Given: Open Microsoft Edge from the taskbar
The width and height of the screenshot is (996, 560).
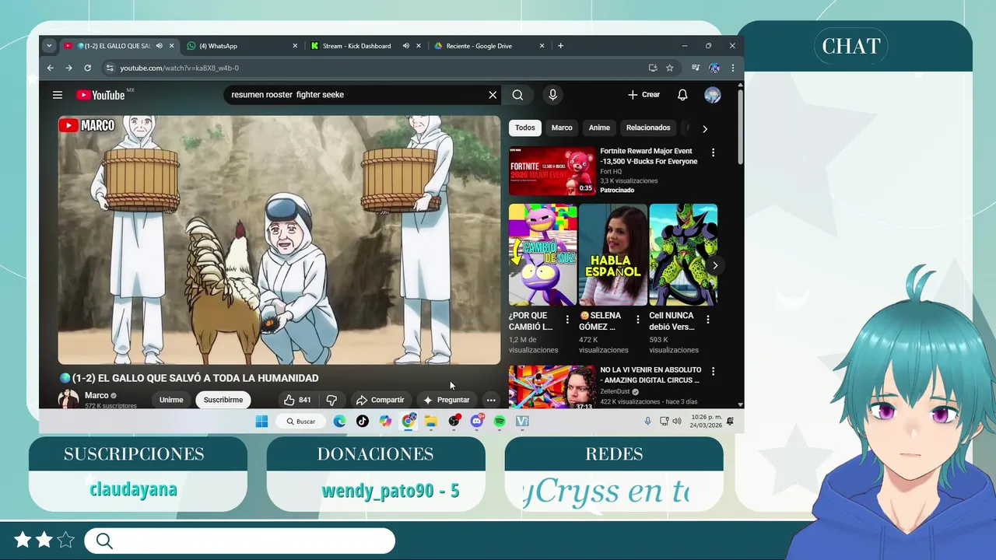Looking at the screenshot, I should pos(340,421).
